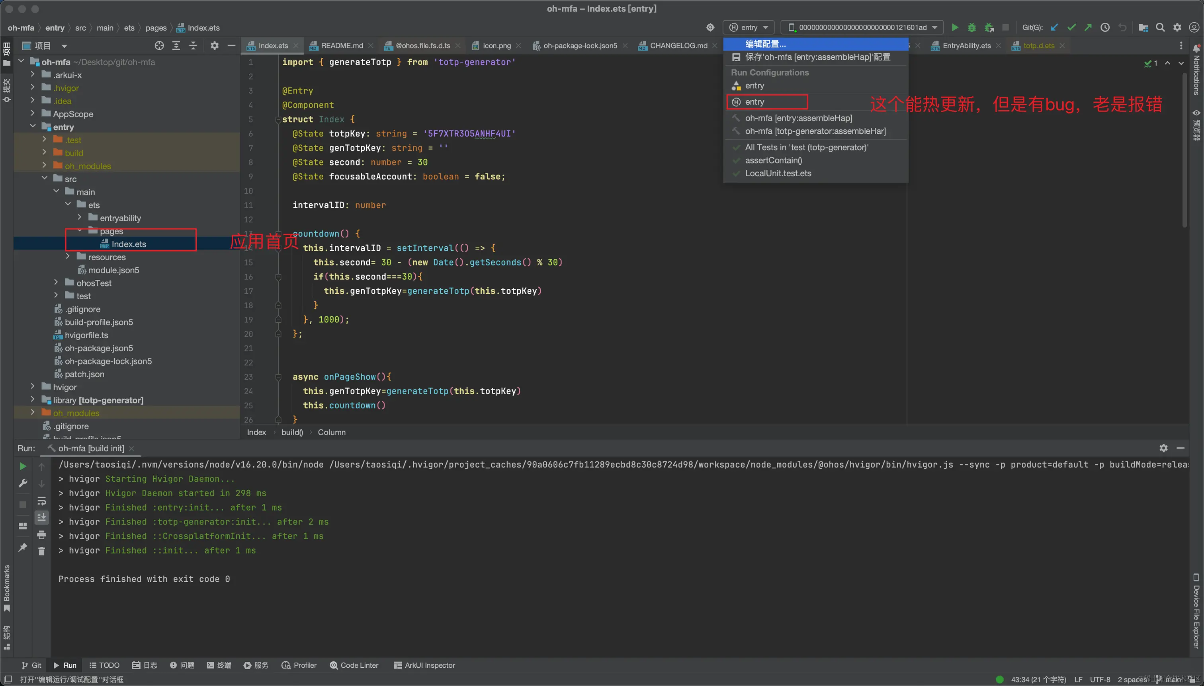Click the LF line separator status item

1078,679
